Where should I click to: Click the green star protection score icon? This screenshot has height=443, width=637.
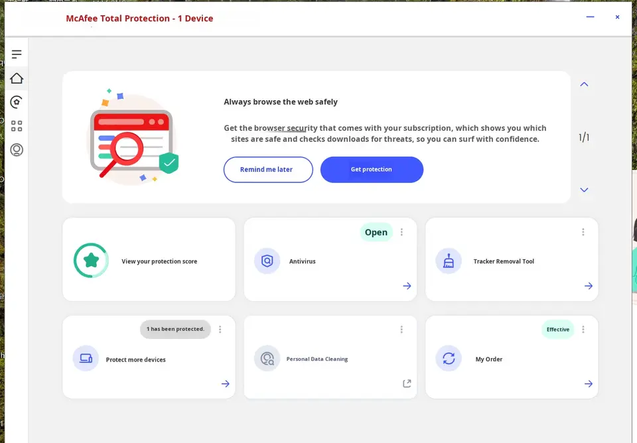[x=91, y=260]
